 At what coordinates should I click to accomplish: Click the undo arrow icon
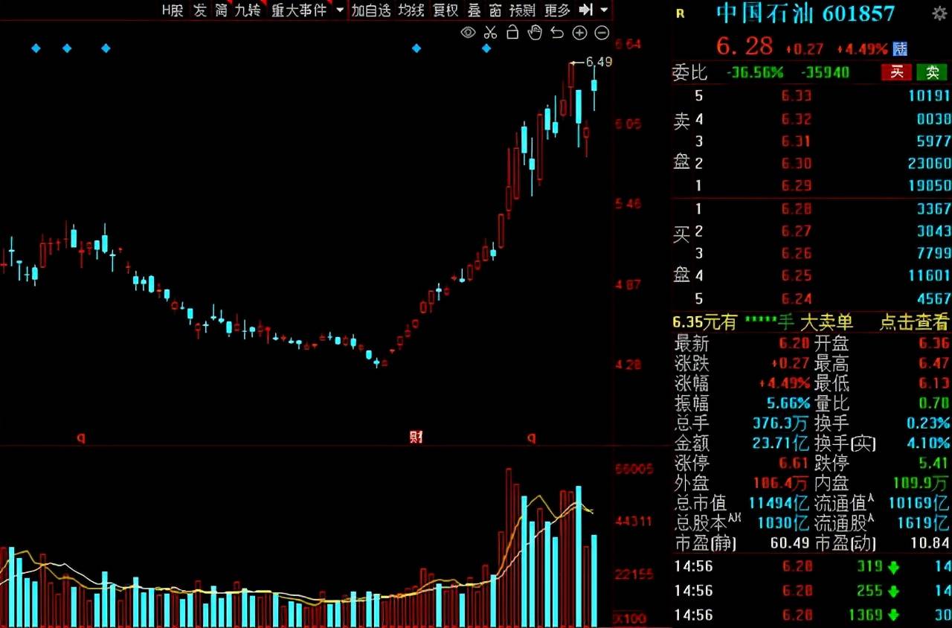557,32
